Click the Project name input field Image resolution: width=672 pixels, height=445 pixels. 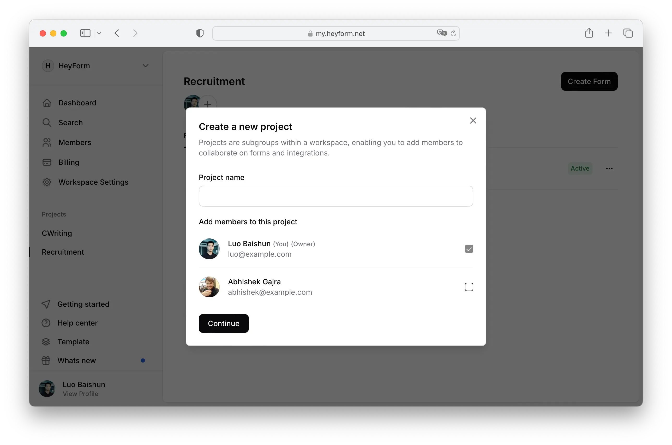[336, 196]
